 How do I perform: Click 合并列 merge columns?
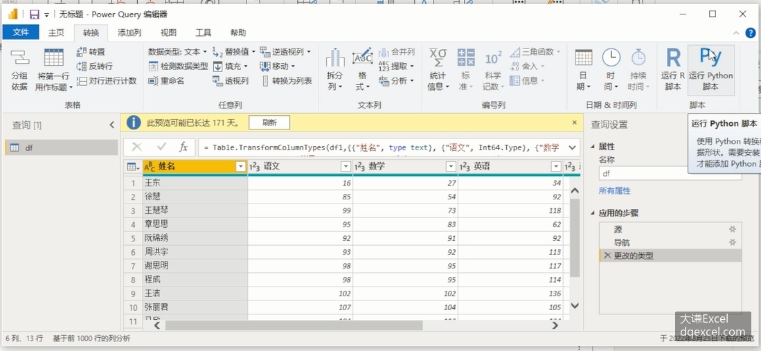pyautogui.click(x=397, y=51)
